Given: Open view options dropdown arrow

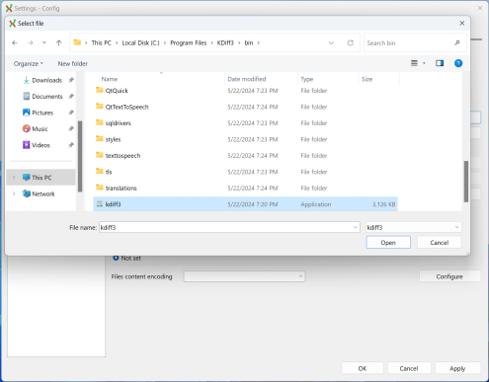Looking at the screenshot, I should pos(424,63).
